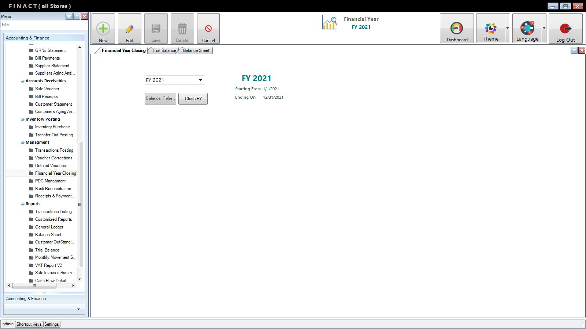Open the Dashboard gauge icon
586x329 pixels.
[x=456, y=29]
